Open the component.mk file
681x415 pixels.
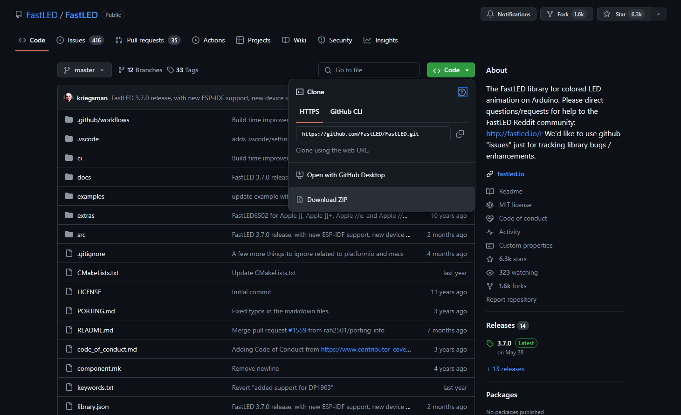click(99, 368)
